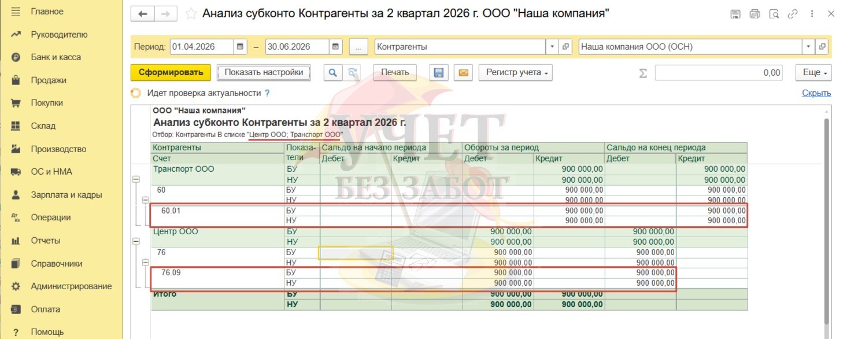Expand the organization Наша компания dropdown
Screen dimensions: 843x339
pos(808,47)
